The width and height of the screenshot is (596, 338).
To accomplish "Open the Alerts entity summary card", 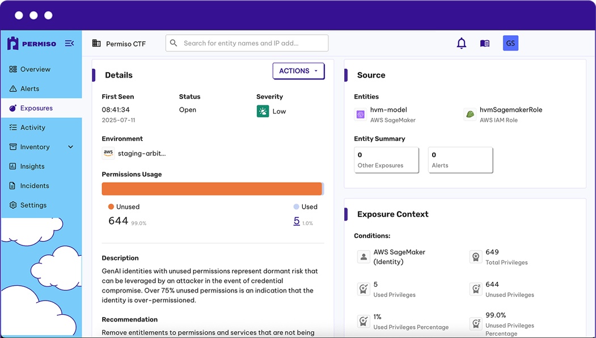I will click(460, 160).
